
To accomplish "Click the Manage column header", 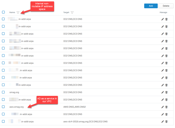I will pyautogui.click(x=164, y=13).
